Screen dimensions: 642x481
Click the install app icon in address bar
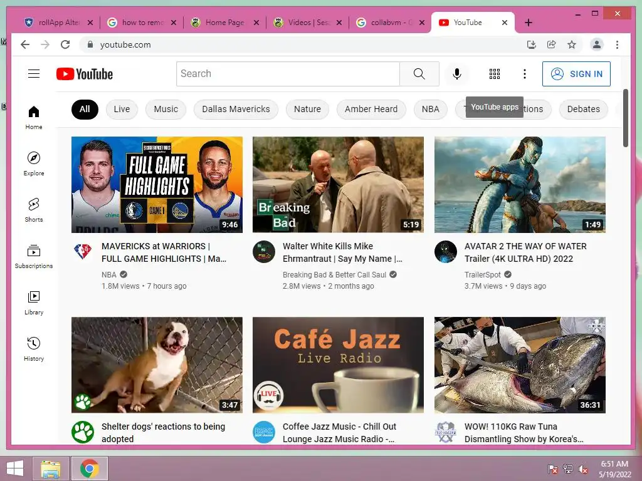tap(532, 44)
